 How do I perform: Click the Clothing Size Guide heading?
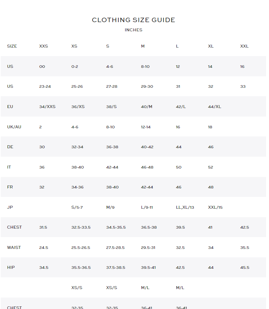(x=133, y=20)
